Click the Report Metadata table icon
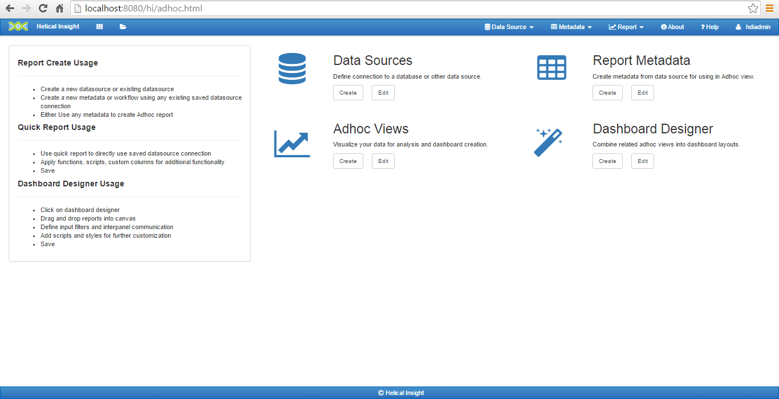 pyautogui.click(x=552, y=68)
